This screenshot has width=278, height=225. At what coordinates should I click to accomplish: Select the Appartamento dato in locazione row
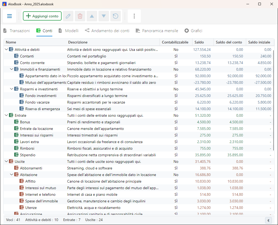[138, 76]
